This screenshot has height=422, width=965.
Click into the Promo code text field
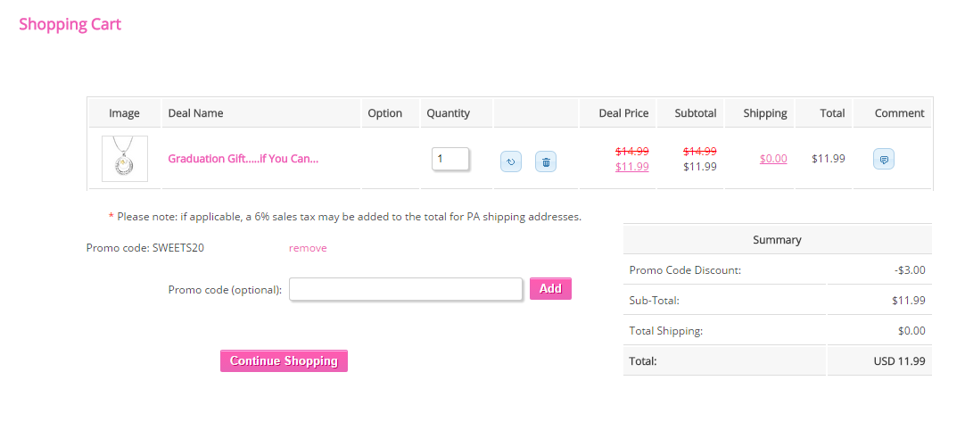pos(406,289)
